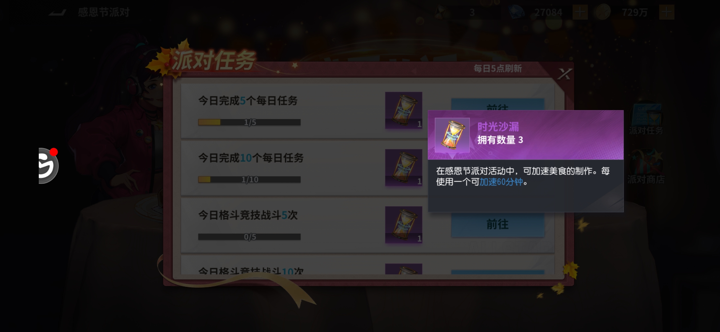The image size is (720, 332).
Task: Go back using the top-left arrow
Action: coord(58,12)
